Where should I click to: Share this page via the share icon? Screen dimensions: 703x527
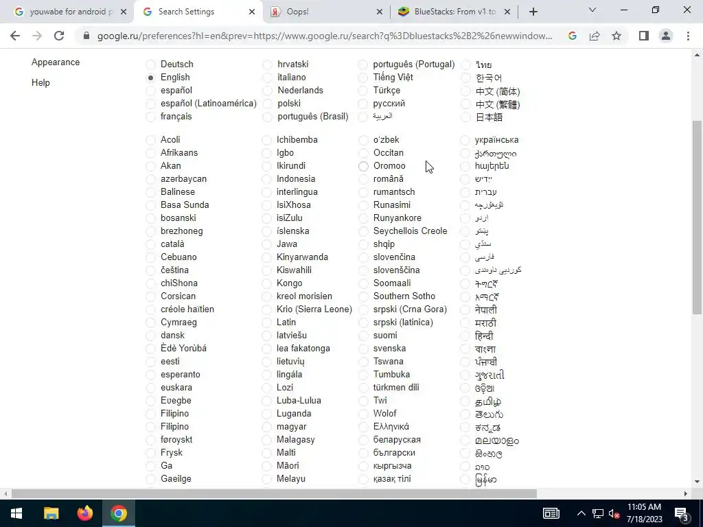pos(595,36)
